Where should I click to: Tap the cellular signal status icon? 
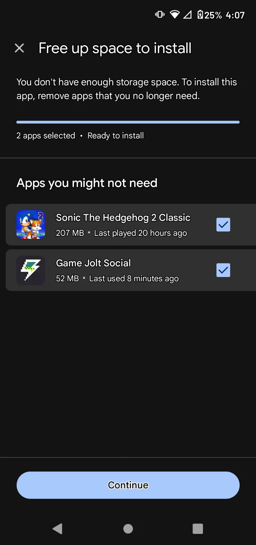tap(187, 15)
